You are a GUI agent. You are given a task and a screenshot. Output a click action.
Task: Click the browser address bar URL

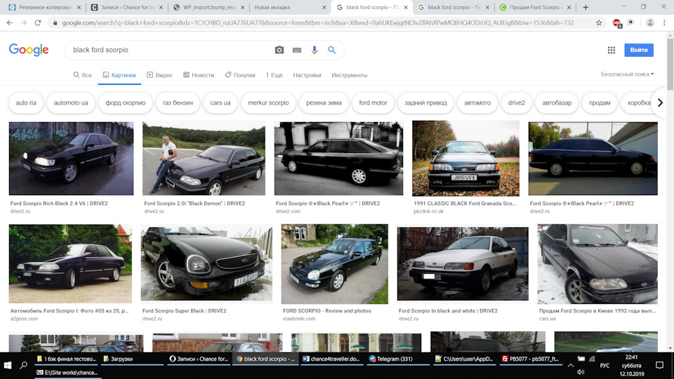pyautogui.click(x=318, y=22)
